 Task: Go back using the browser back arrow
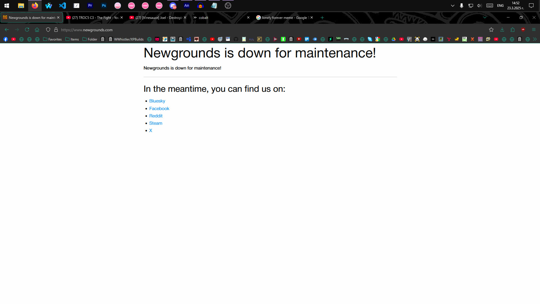(7, 30)
